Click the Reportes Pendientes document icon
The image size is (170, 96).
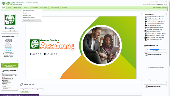pyautogui.click(x=146, y=86)
